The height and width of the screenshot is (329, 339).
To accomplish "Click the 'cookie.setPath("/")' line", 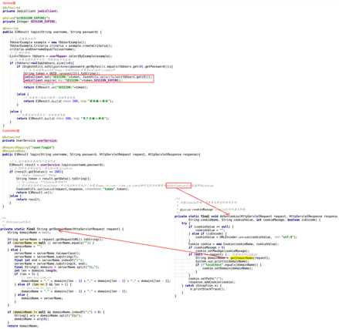I will point(206,279).
